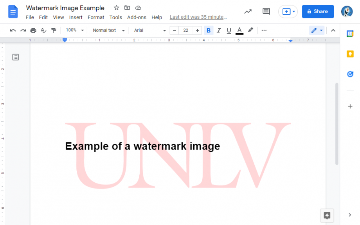Open Google Tasks side panel

[x=350, y=74]
